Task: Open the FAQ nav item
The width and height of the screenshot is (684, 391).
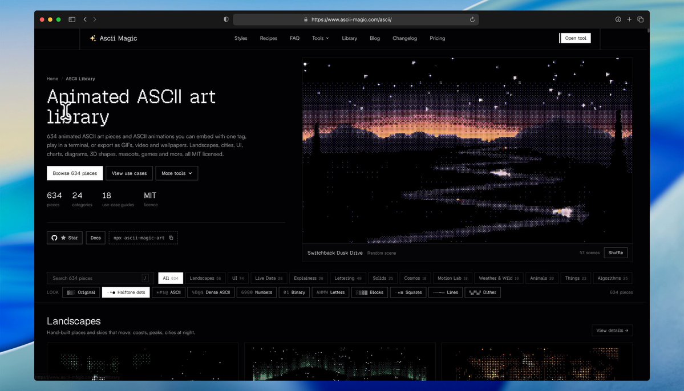Action: pos(294,38)
